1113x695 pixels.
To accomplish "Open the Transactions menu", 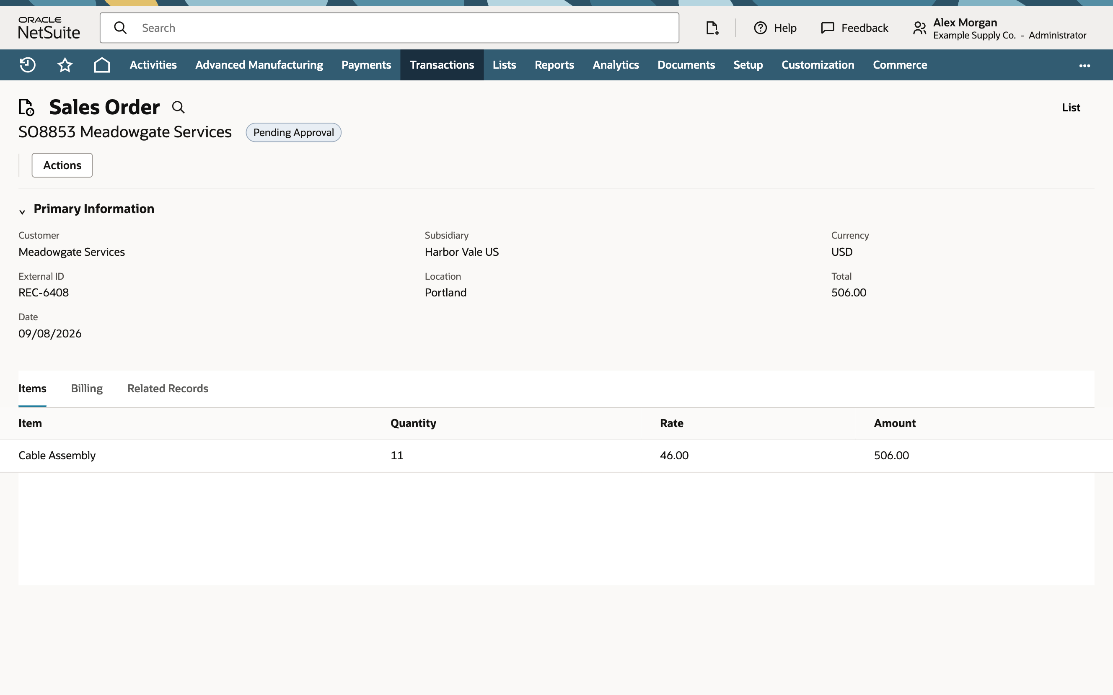I will 442,65.
